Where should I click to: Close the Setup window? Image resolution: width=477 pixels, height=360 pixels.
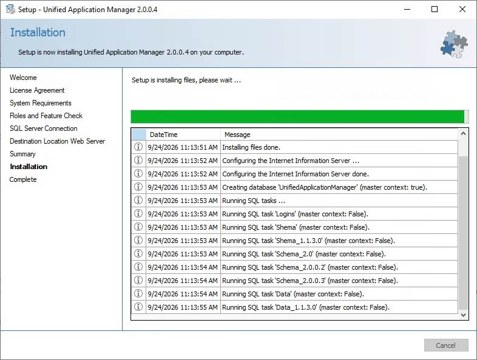(x=462, y=10)
